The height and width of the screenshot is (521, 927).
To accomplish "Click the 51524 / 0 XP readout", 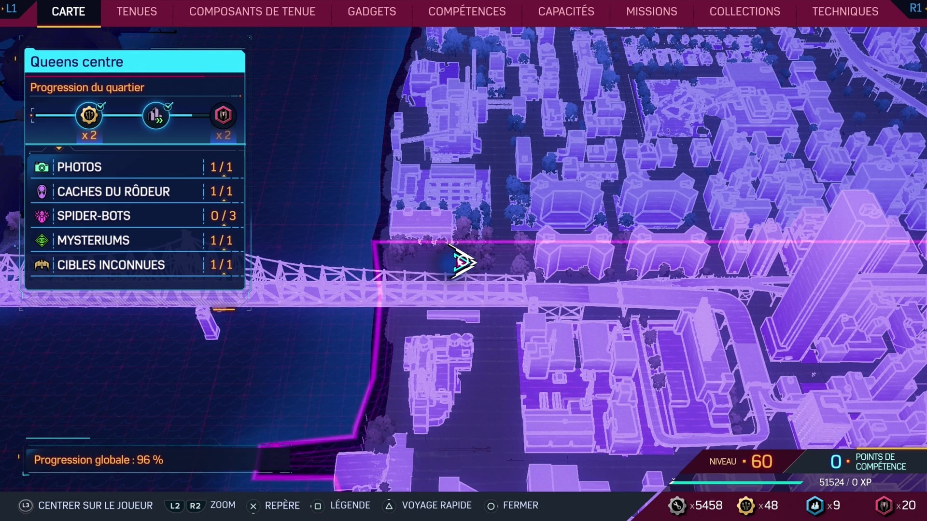I will tap(845, 482).
